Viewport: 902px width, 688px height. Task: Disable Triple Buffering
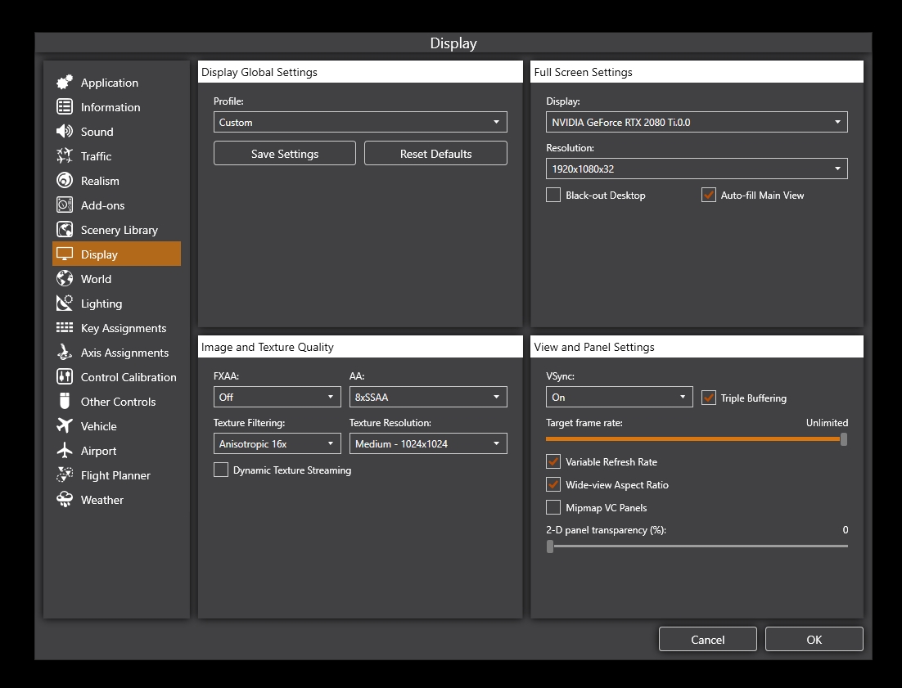[709, 398]
